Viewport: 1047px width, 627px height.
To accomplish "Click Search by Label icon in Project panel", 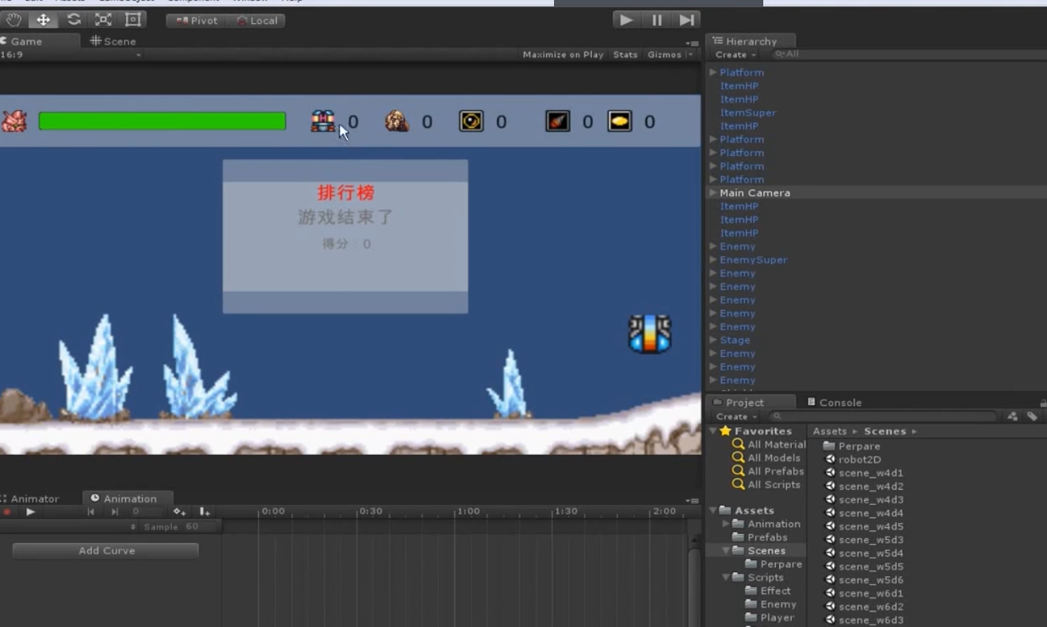I will pyautogui.click(x=1032, y=416).
